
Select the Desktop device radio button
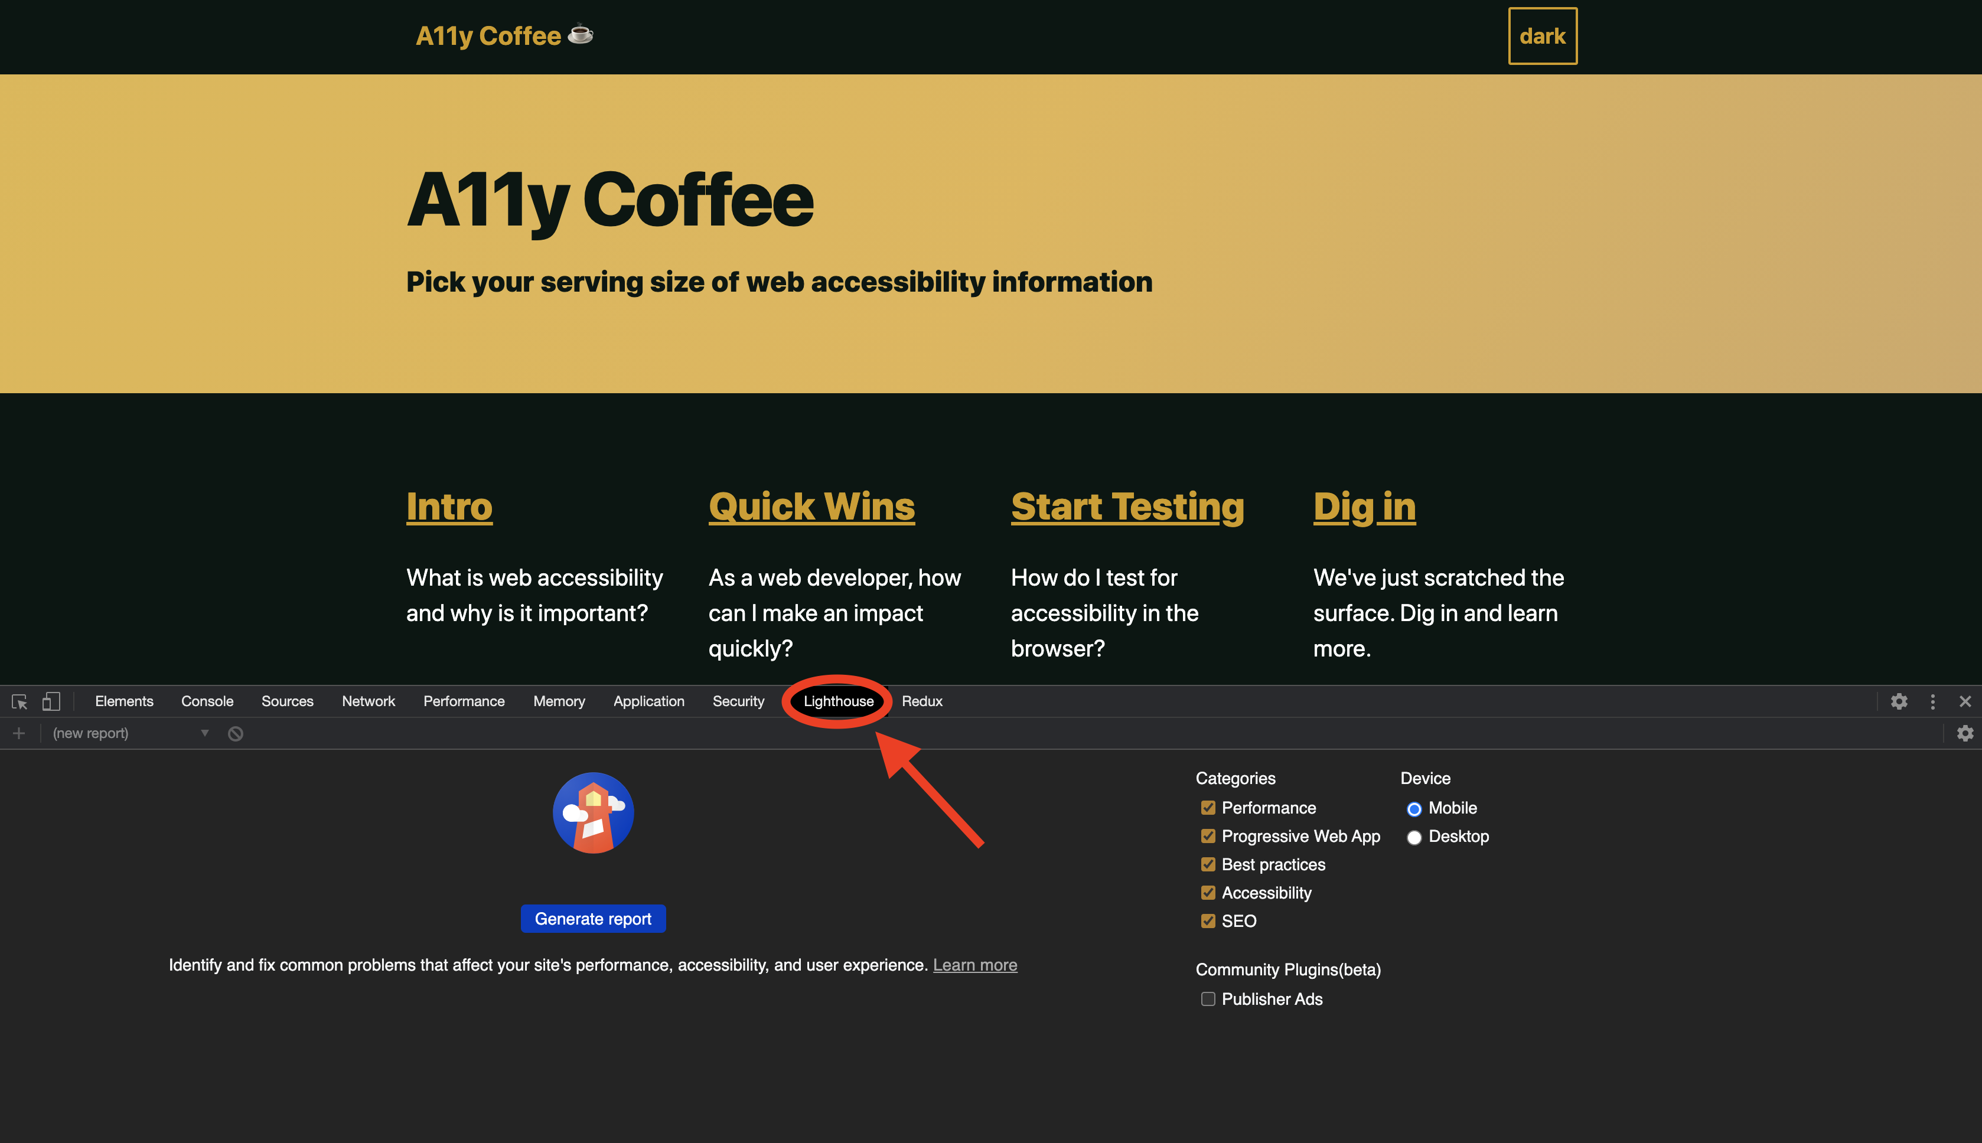1416,837
